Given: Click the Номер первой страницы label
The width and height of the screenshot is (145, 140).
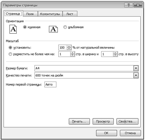Looking at the screenshot, I should click(x=24, y=84).
